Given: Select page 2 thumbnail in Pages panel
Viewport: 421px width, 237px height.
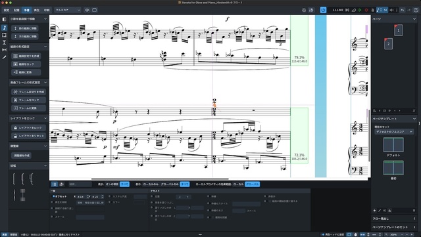Looking at the screenshot, I should click(x=388, y=44).
